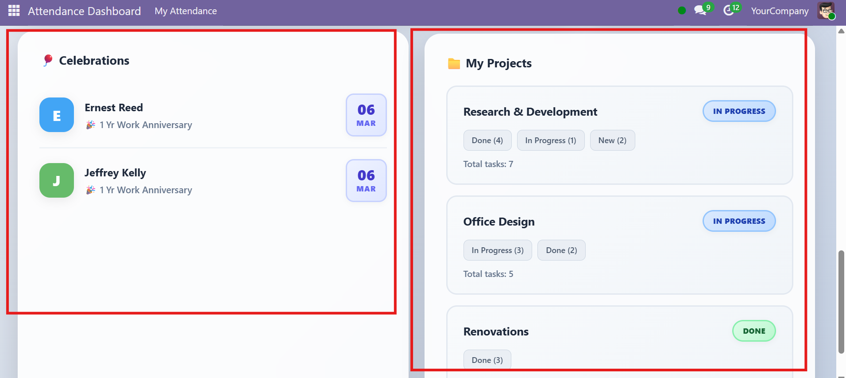Open the apps grid menu icon
This screenshot has width=846, height=378.
click(14, 11)
